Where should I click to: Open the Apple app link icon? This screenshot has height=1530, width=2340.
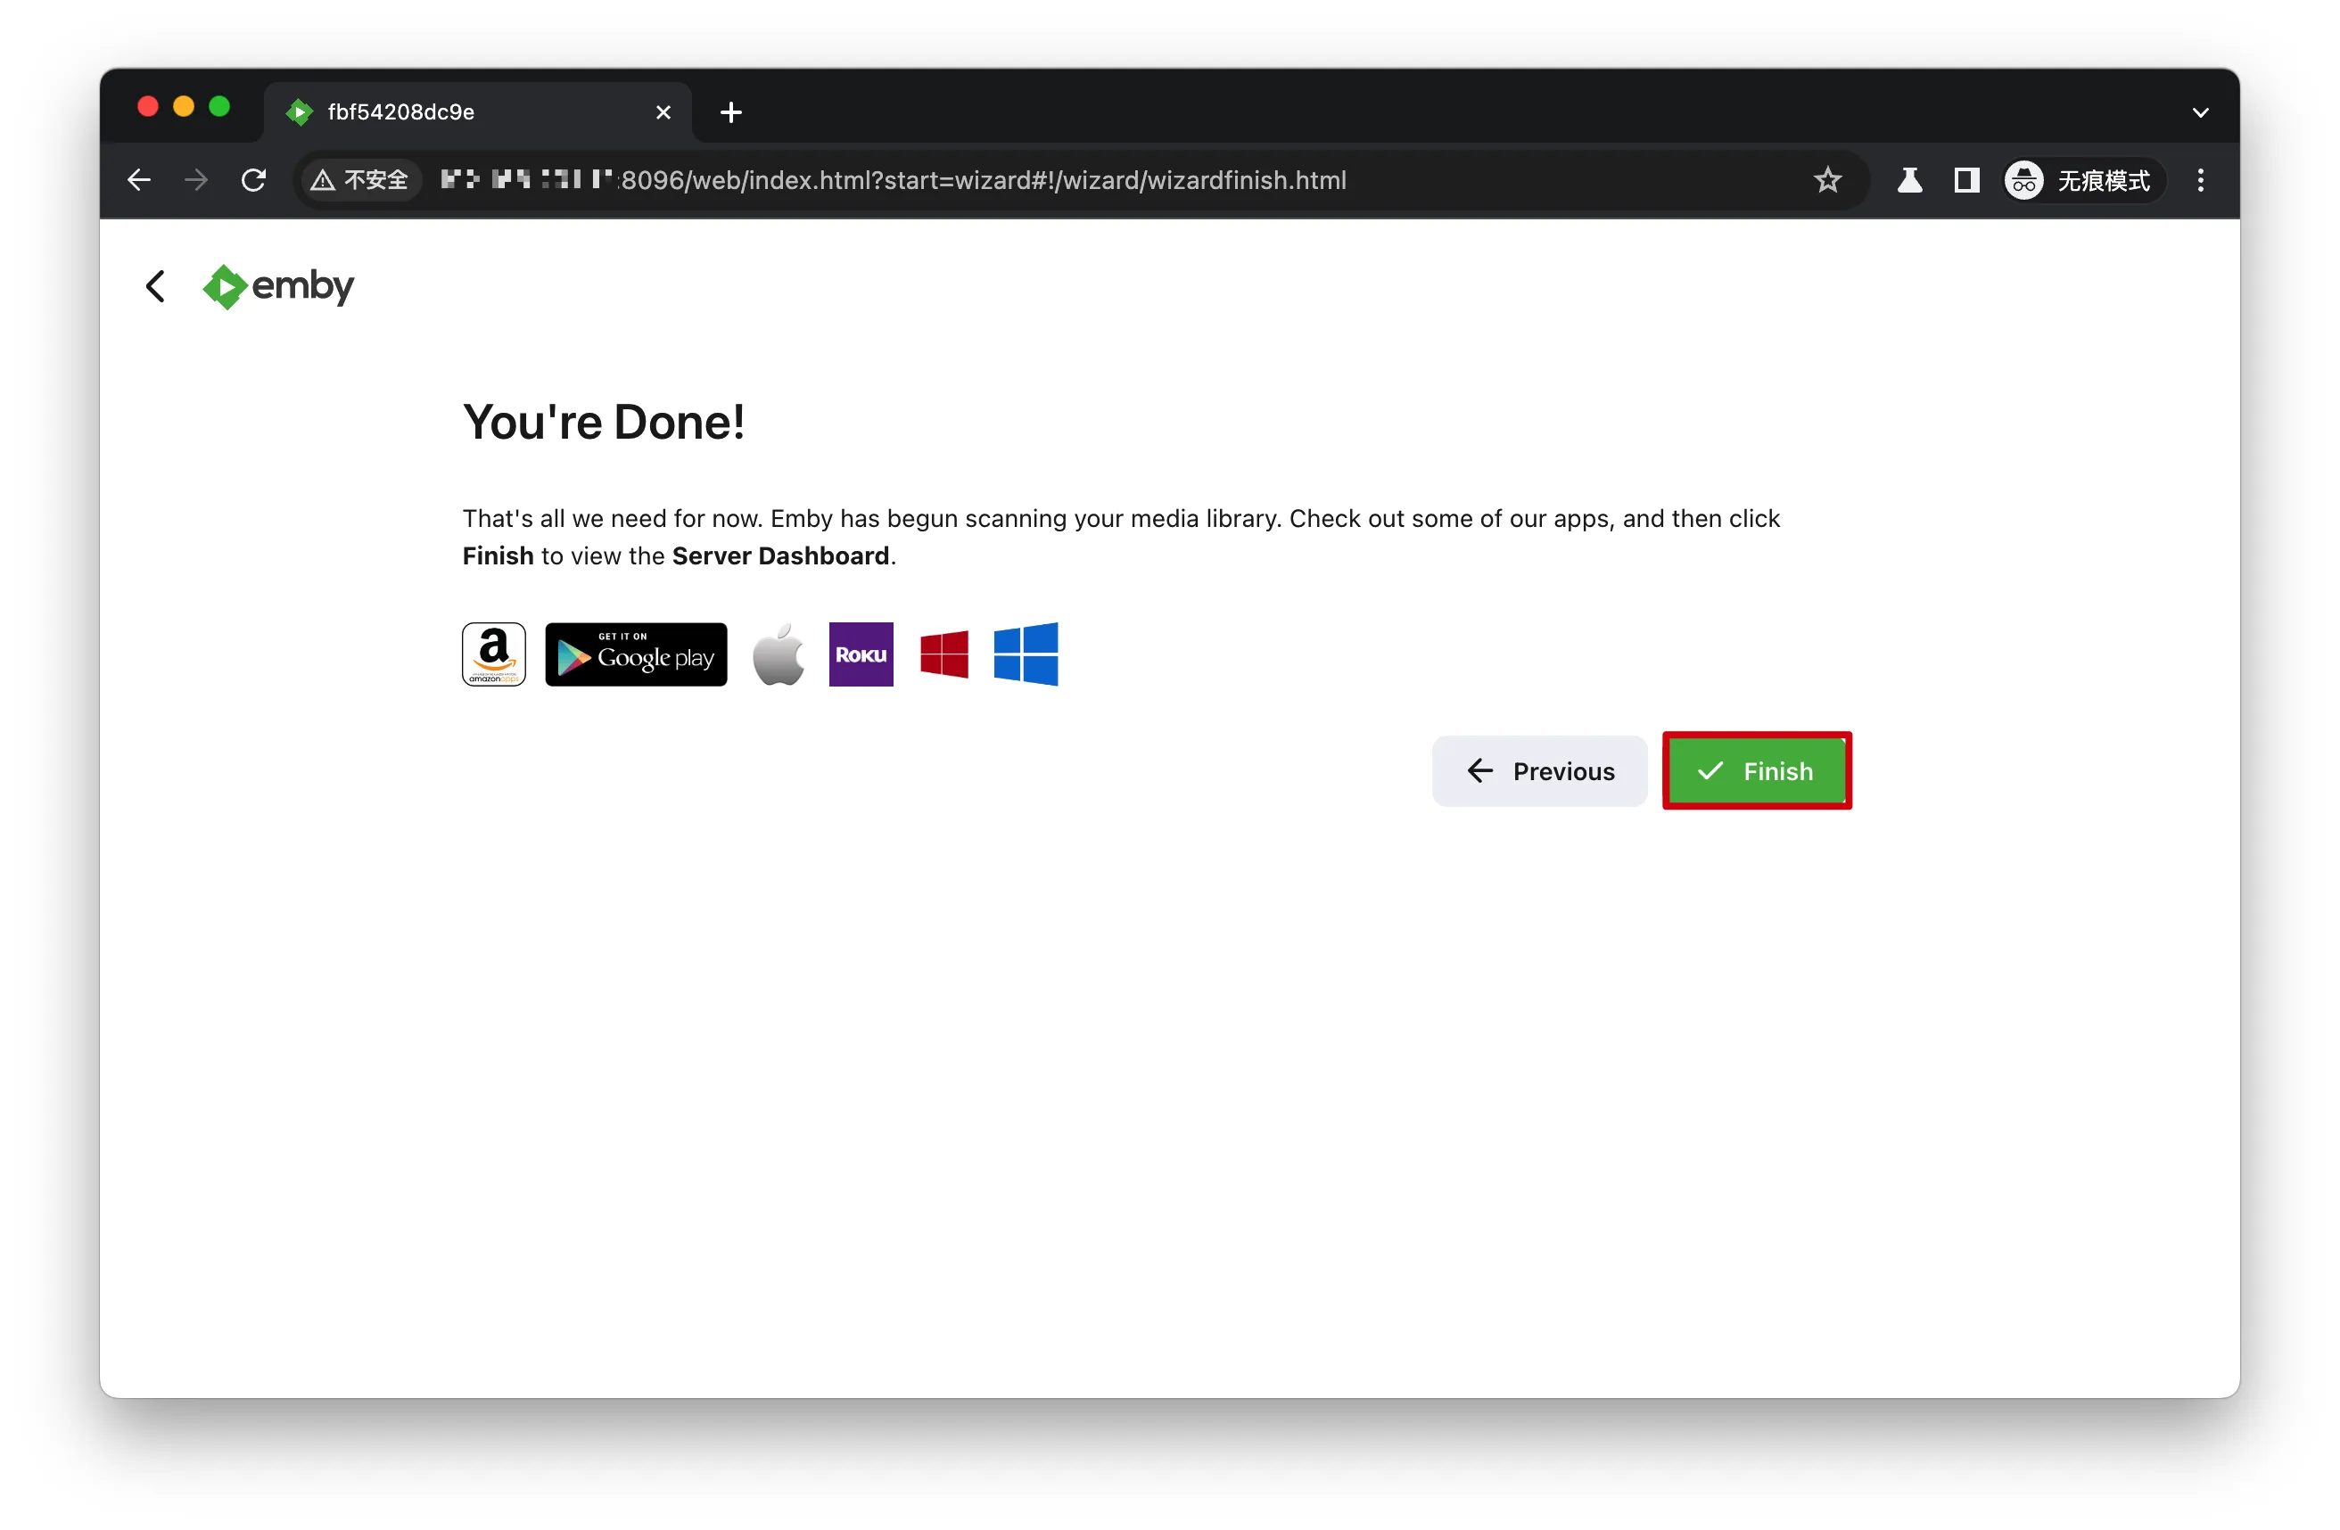tap(778, 654)
